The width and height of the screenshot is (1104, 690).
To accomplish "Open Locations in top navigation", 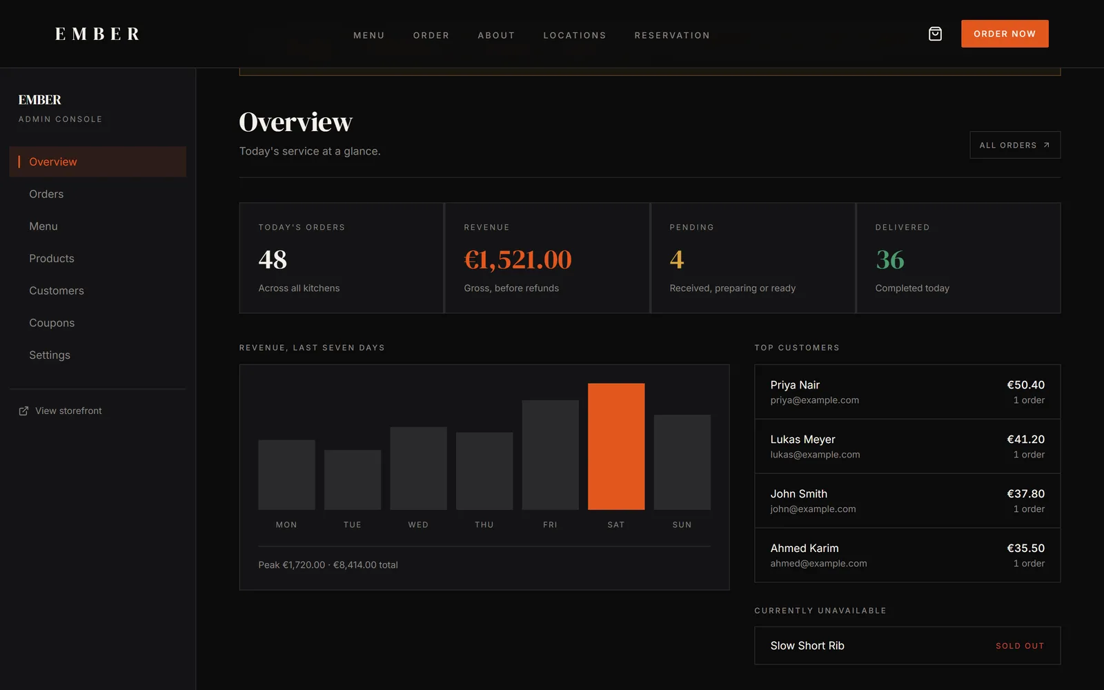I will pyautogui.click(x=575, y=35).
